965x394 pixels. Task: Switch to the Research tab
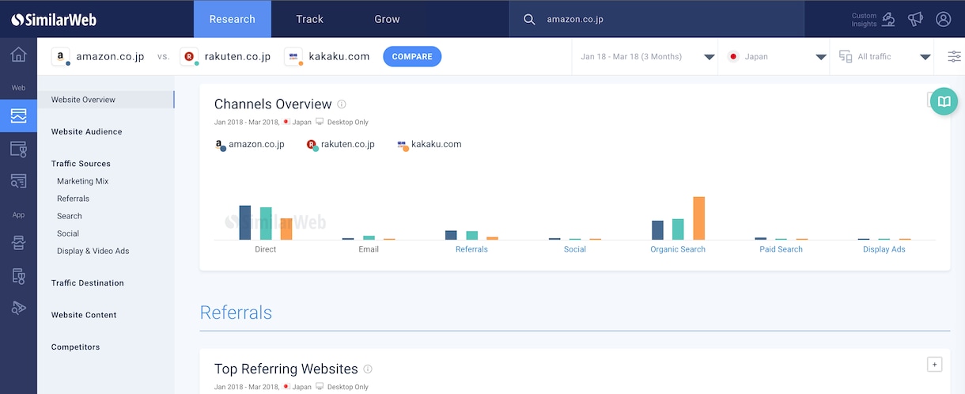[x=233, y=19]
